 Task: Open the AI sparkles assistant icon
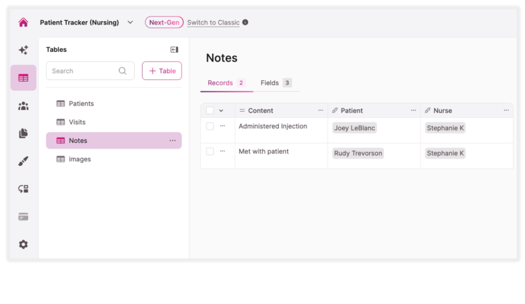pyautogui.click(x=23, y=50)
